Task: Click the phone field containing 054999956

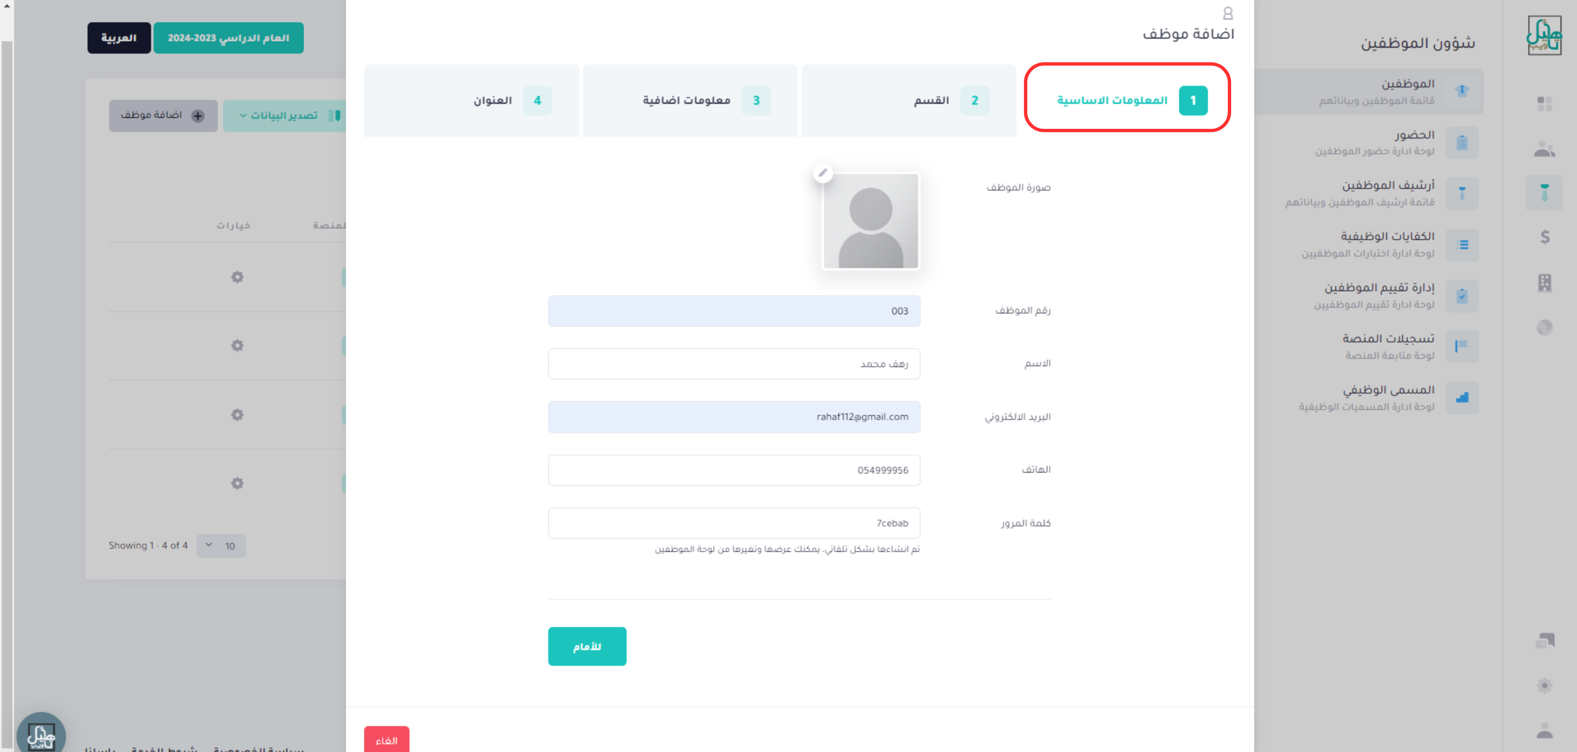Action: tap(734, 470)
